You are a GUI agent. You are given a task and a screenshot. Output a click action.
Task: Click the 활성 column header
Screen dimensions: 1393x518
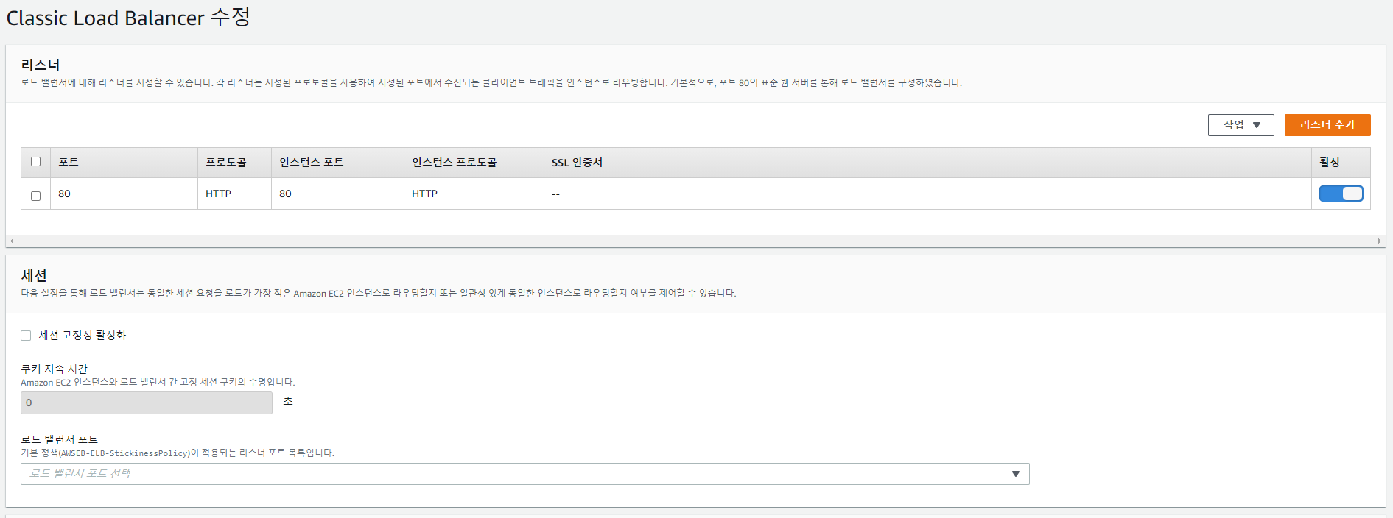(x=1329, y=163)
